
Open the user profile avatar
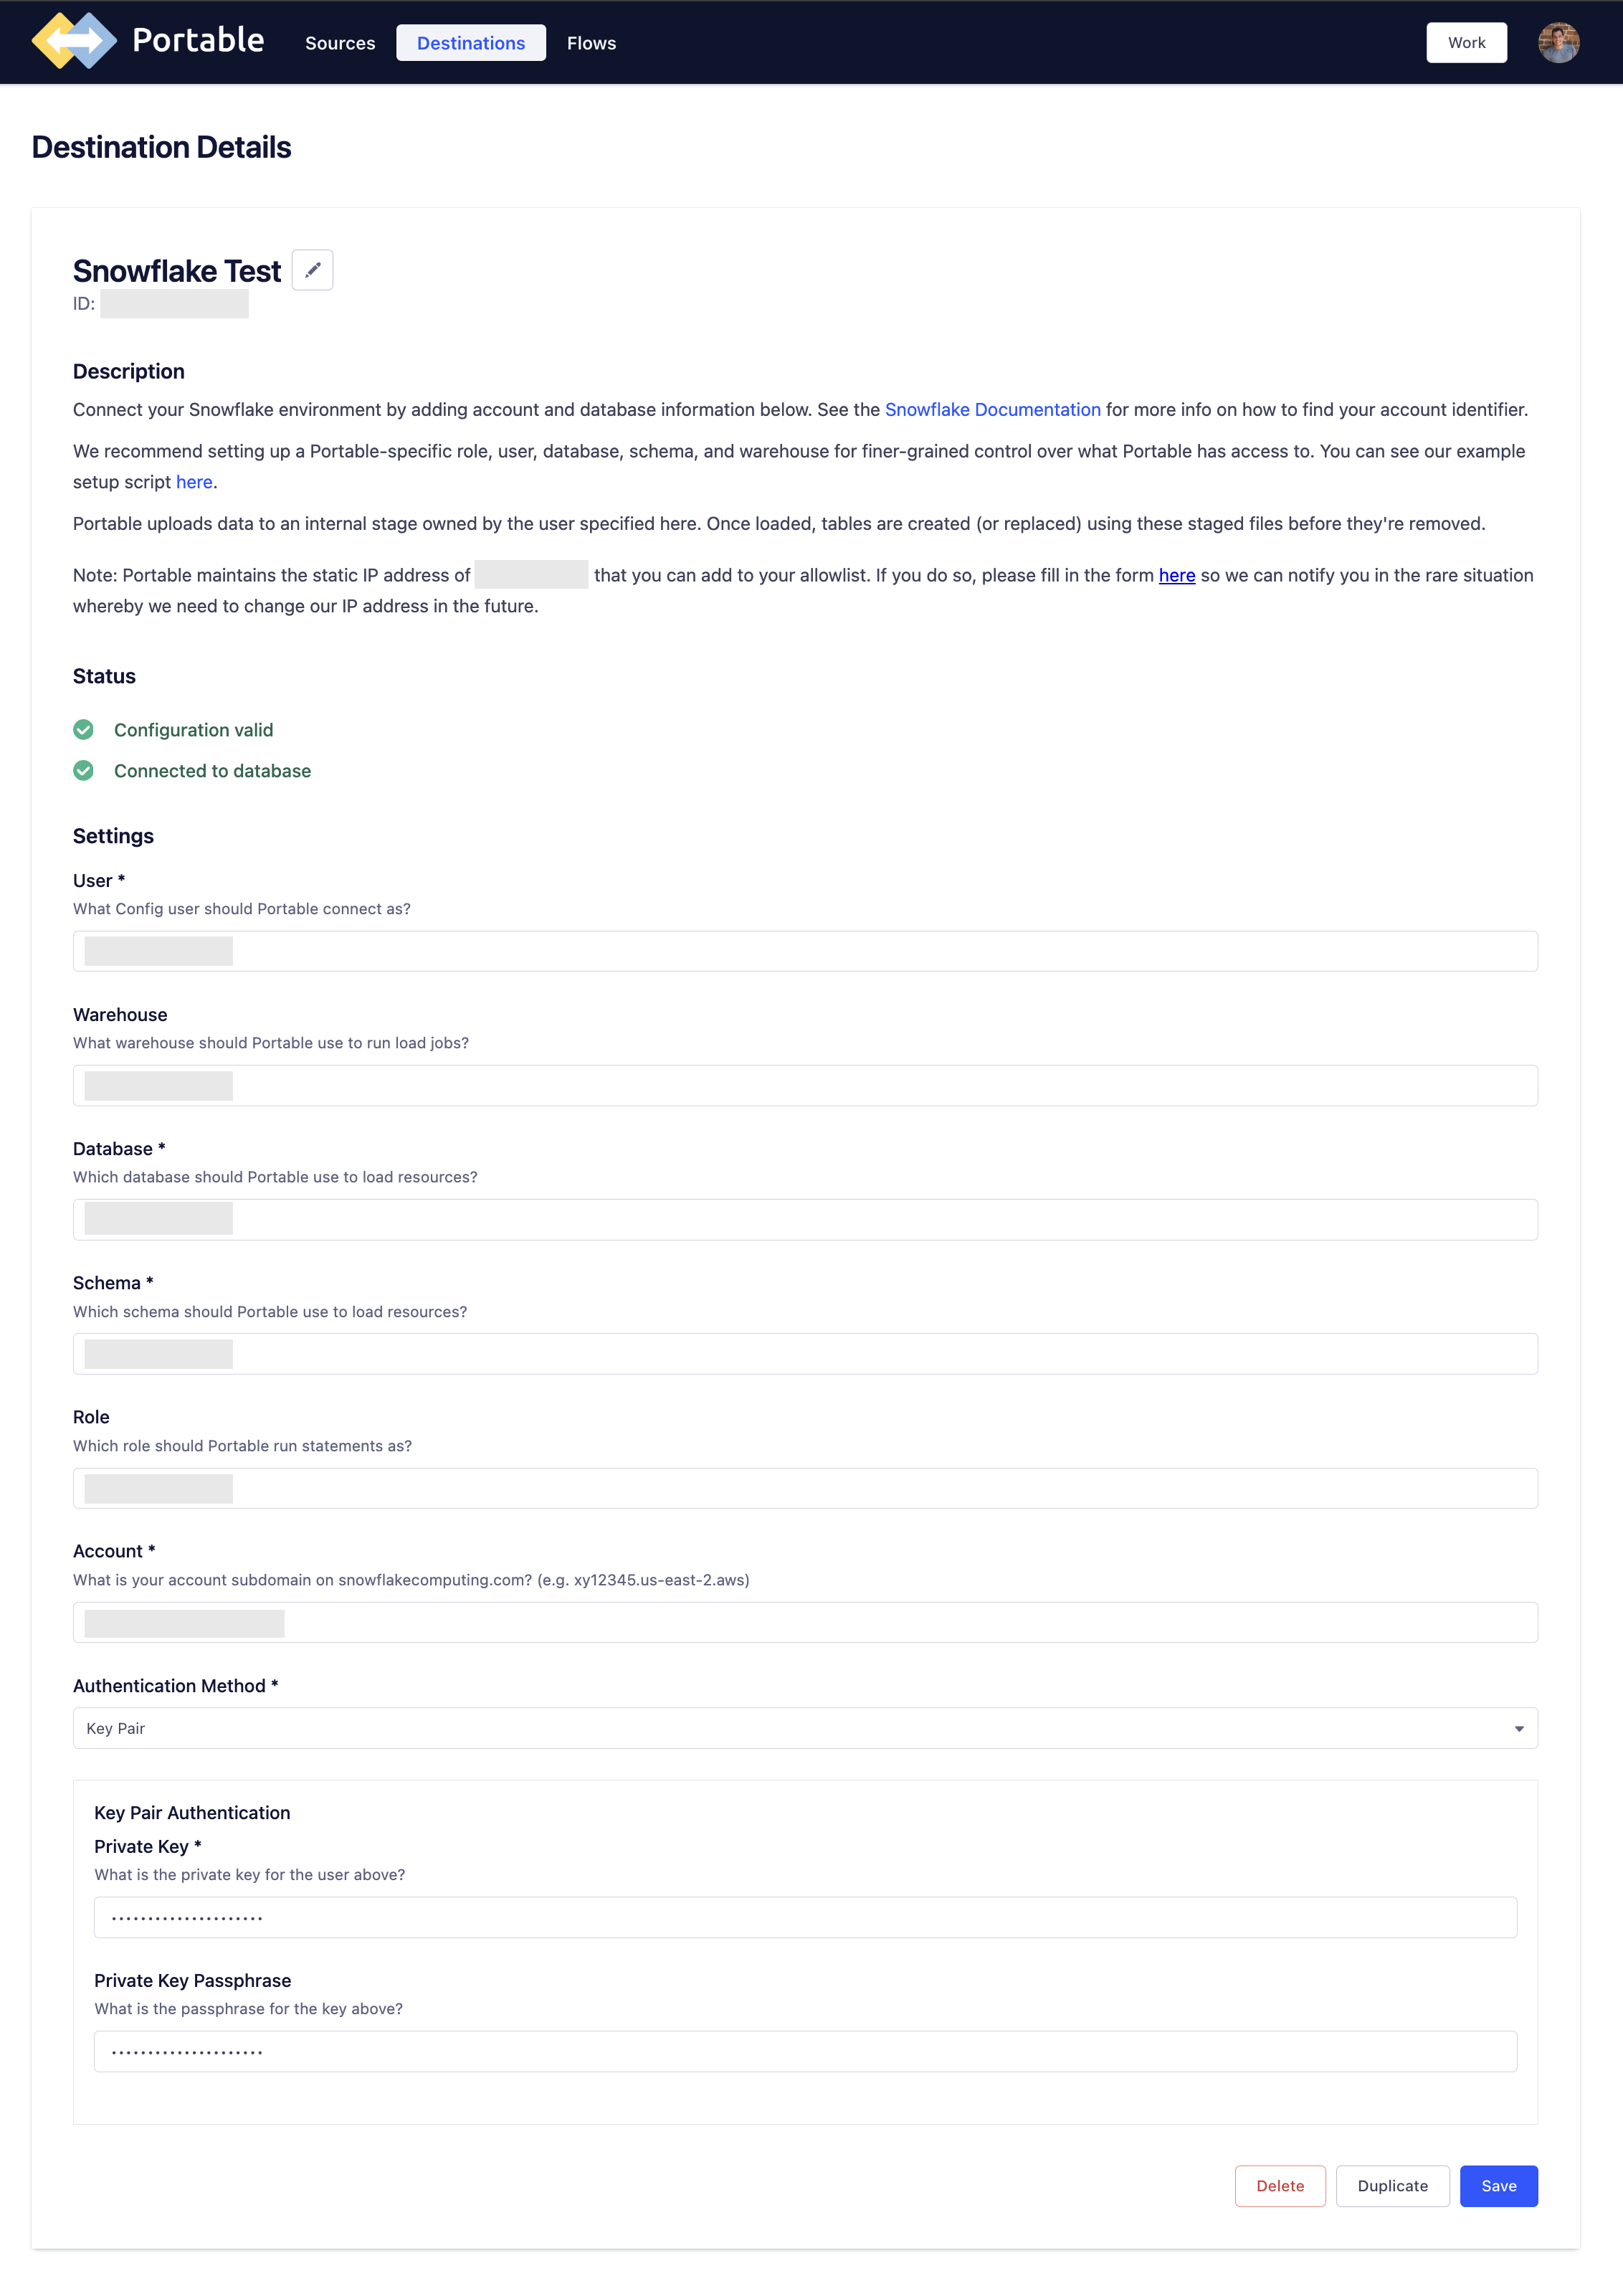pos(1558,43)
